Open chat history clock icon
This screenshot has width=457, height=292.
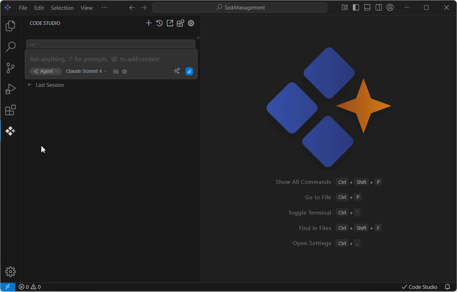tap(159, 23)
